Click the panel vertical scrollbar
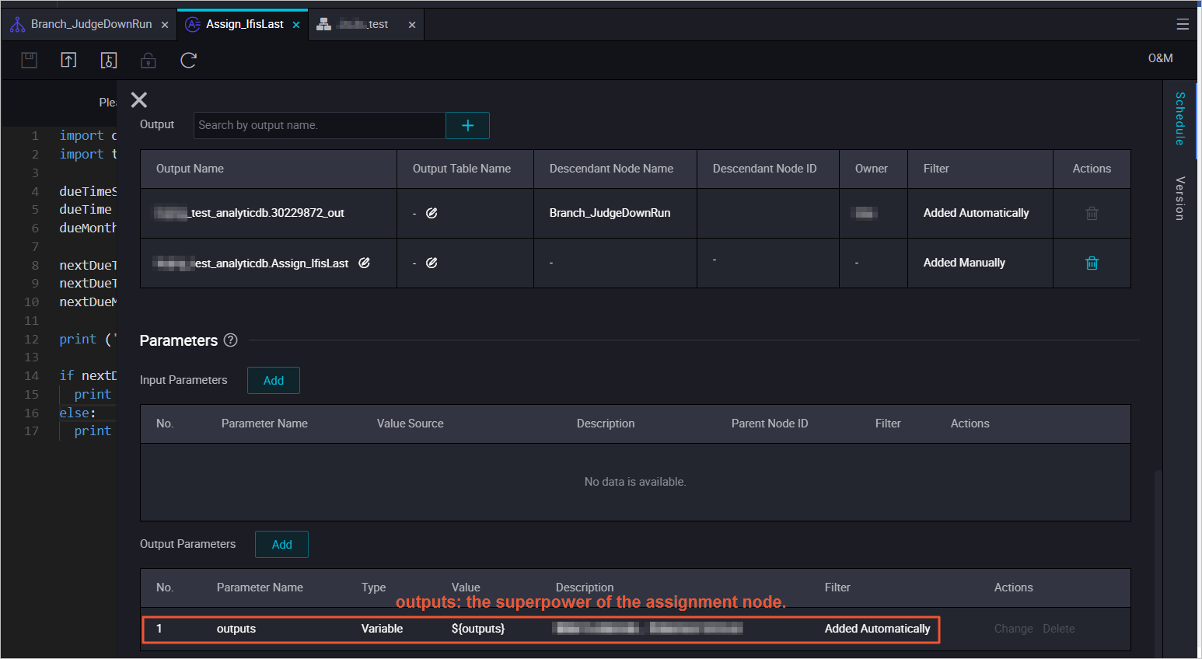Image resolution: width=1202 pixels, height=659 pixels. (x=1158, y=563)
